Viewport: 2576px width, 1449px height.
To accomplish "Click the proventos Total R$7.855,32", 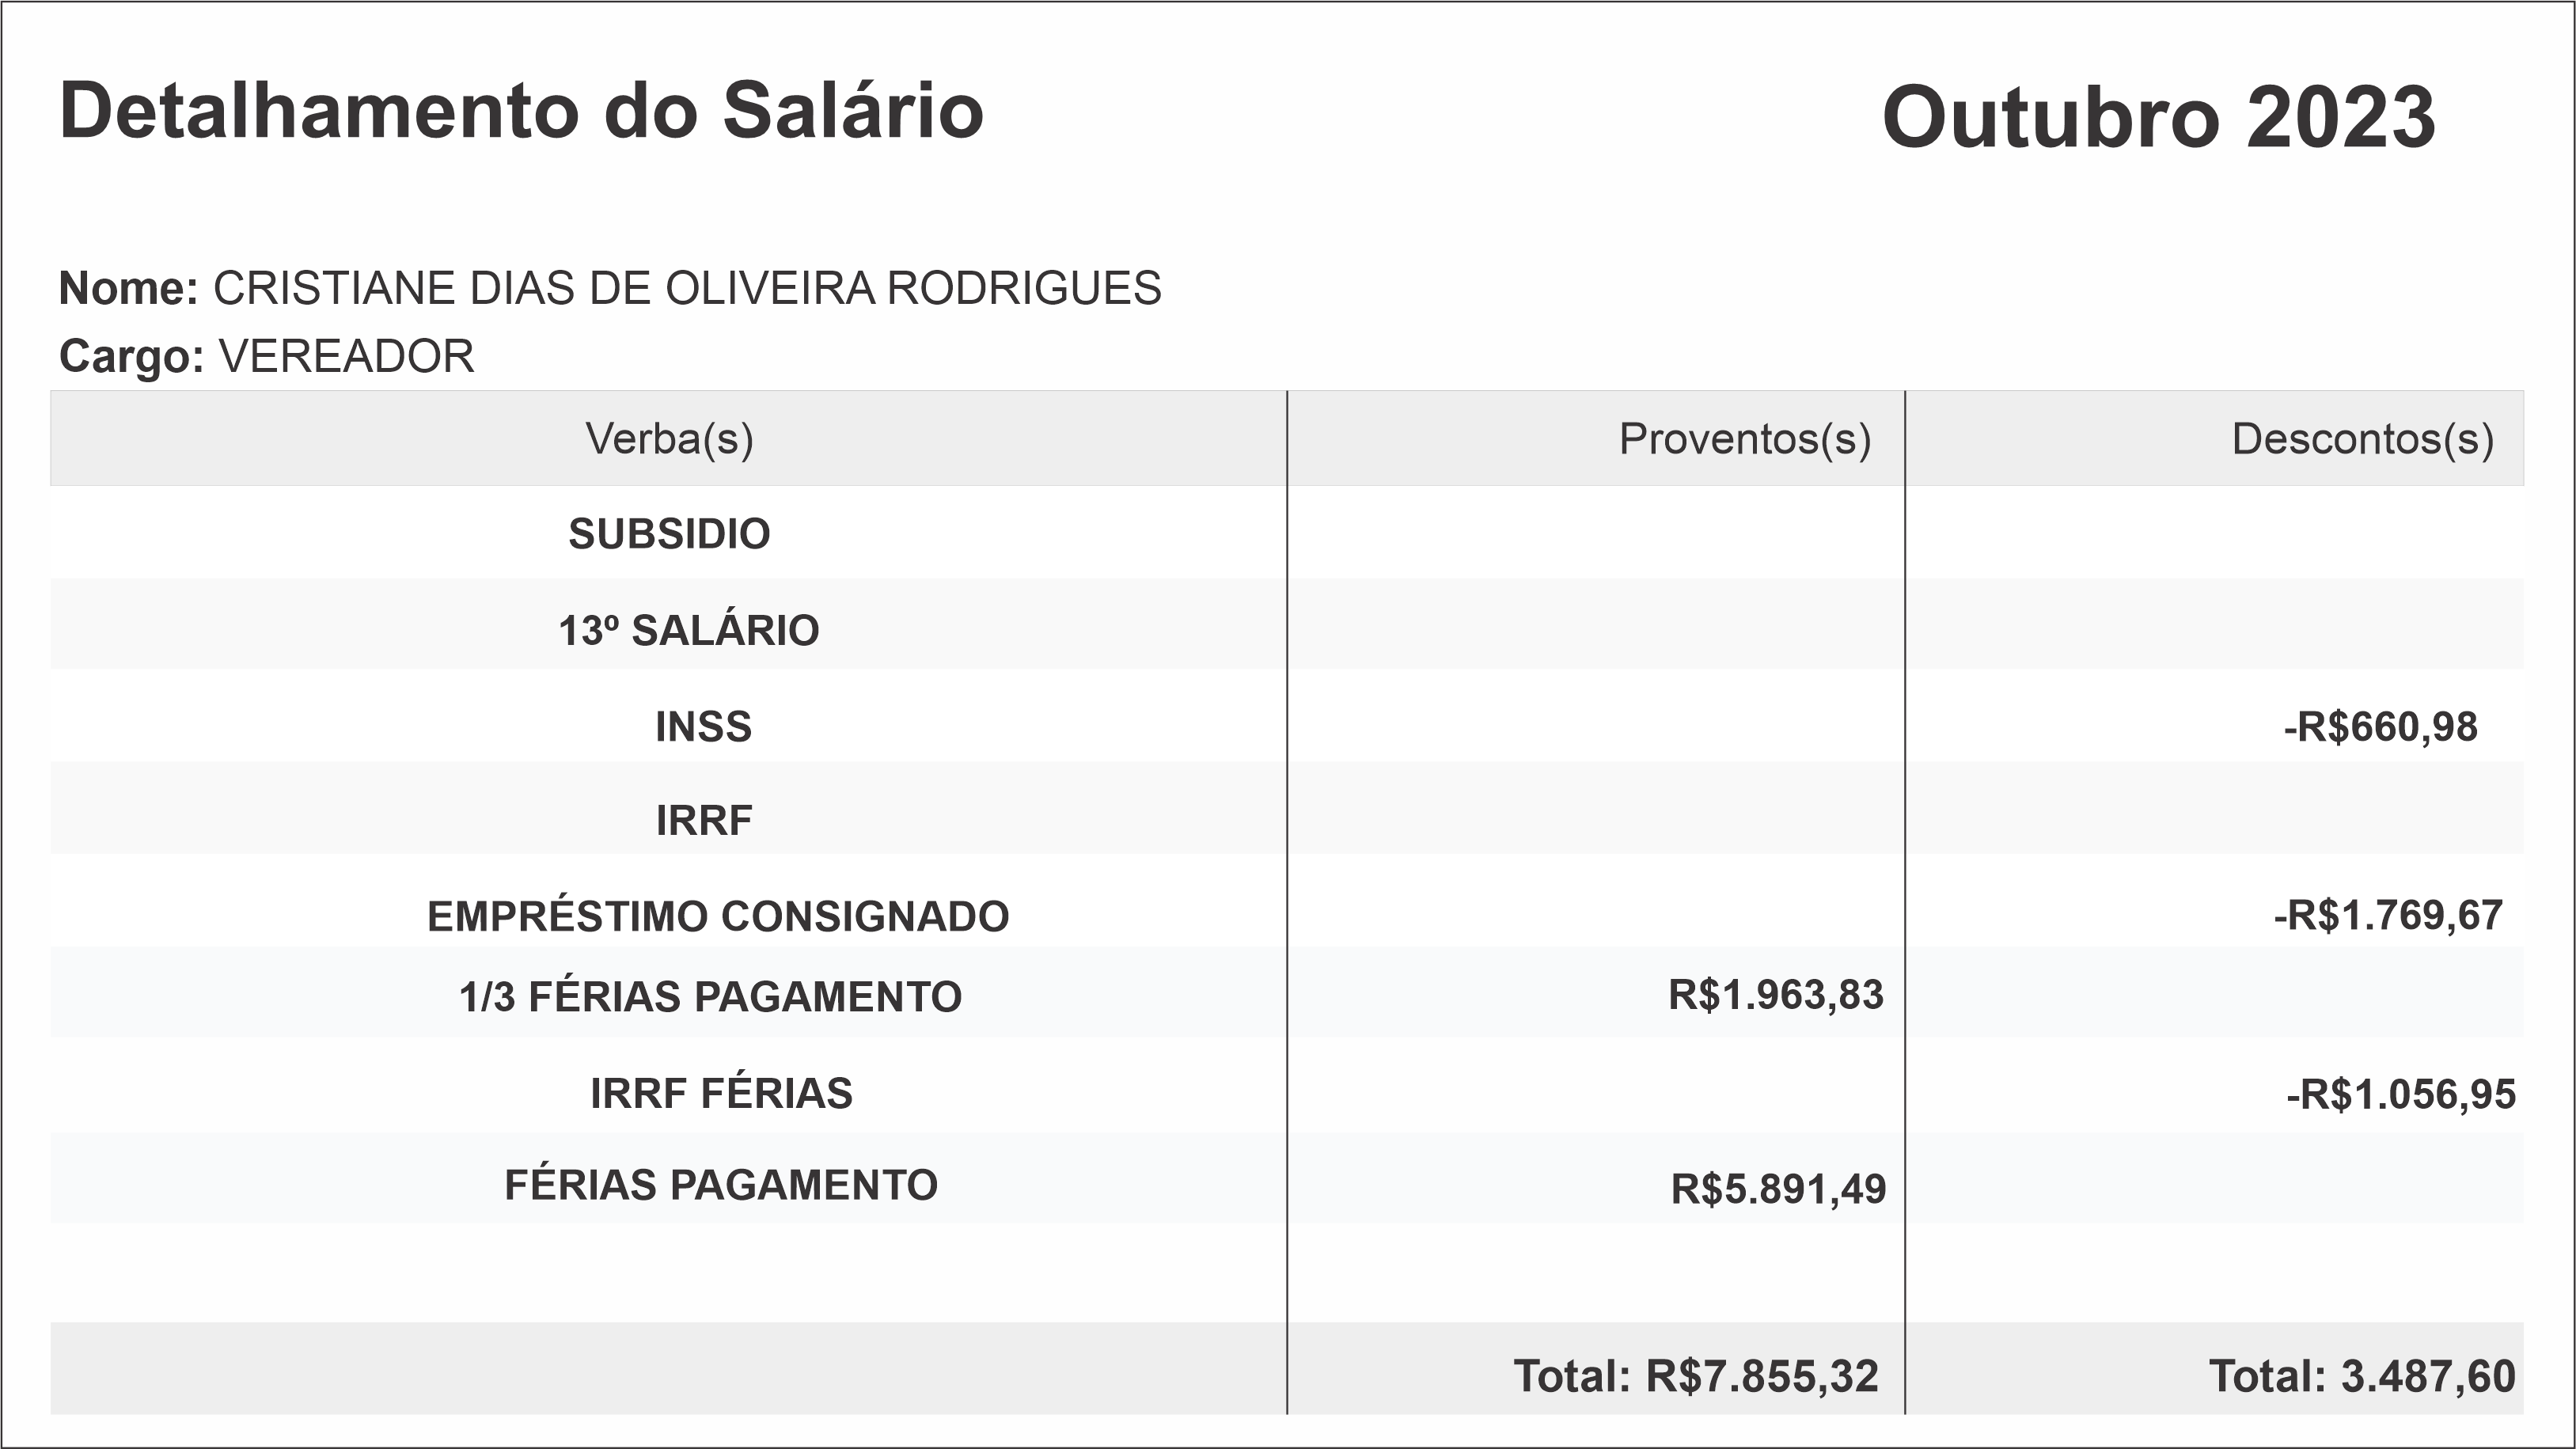I will (x=1696, y=1377).
